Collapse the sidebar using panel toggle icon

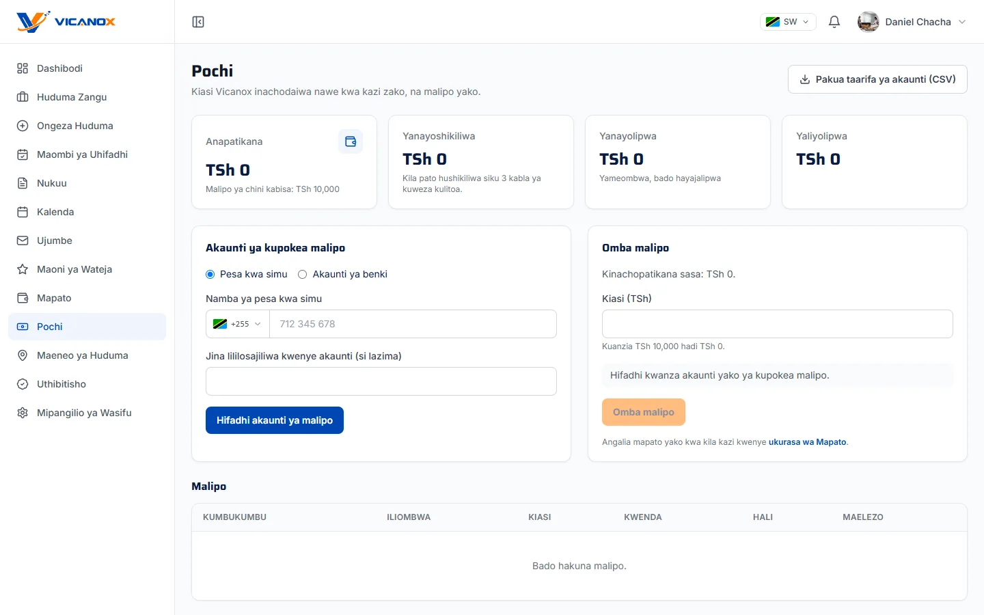pyautogui.click(x=198, y=22)
